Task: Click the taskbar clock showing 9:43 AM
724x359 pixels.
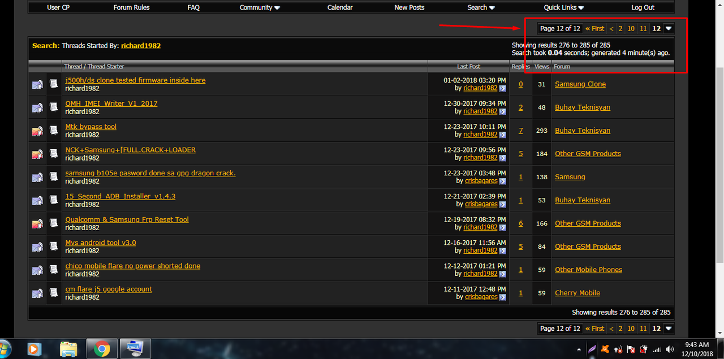Action: click(x=697, y=349)
